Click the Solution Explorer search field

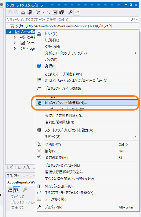pos(68,20)
